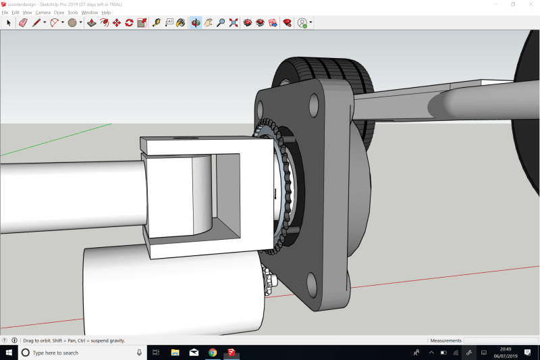
Task: Choose the Select arrow tool
Action: click(9, 23)
